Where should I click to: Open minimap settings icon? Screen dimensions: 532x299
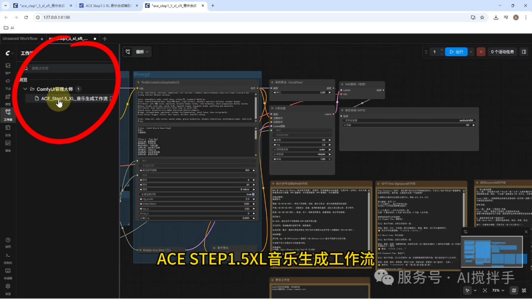(x=465, y=232)
